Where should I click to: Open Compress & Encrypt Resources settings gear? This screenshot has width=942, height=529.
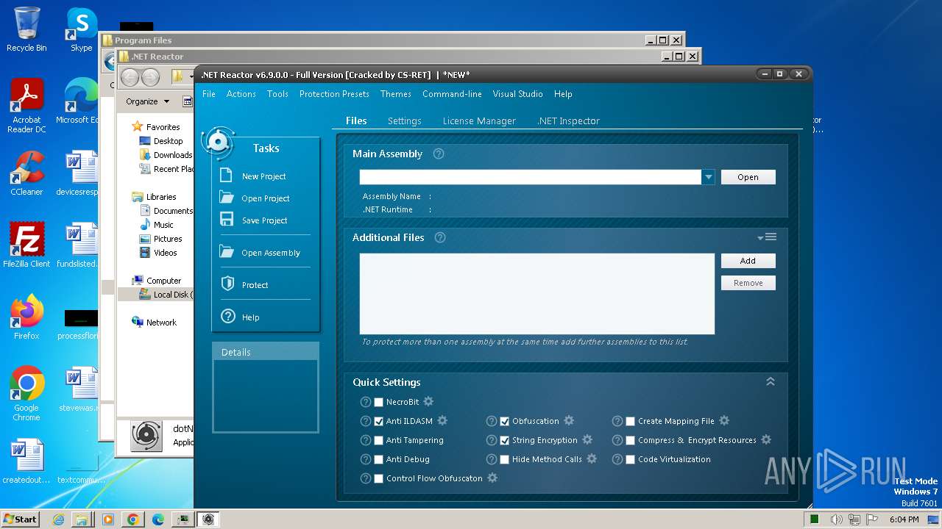tap(766, 440)
